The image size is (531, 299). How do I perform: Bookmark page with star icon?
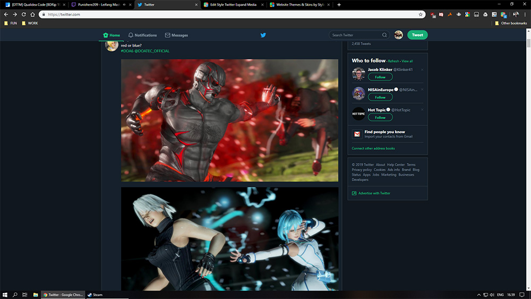point(421,14)
